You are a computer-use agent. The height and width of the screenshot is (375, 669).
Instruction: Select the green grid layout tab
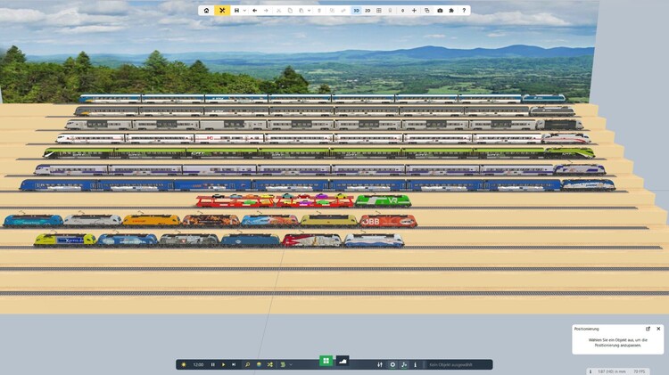(326, 361)
